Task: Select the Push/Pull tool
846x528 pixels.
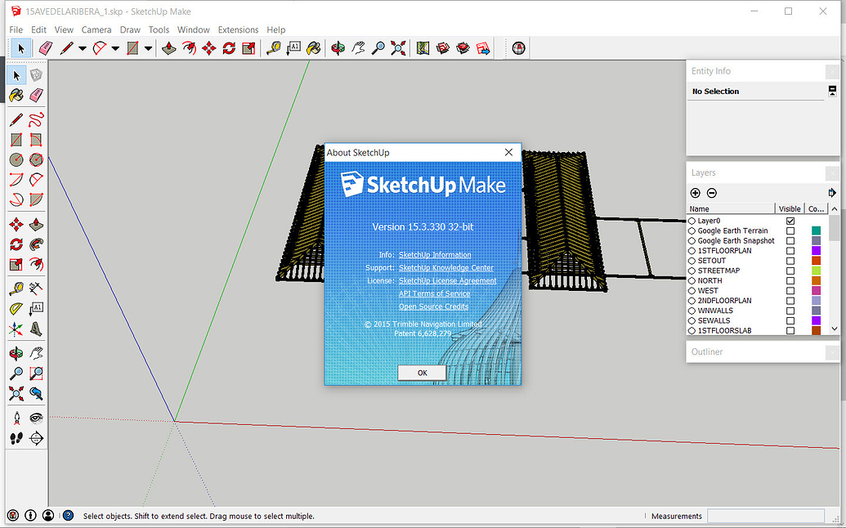Action: (169, 48)
